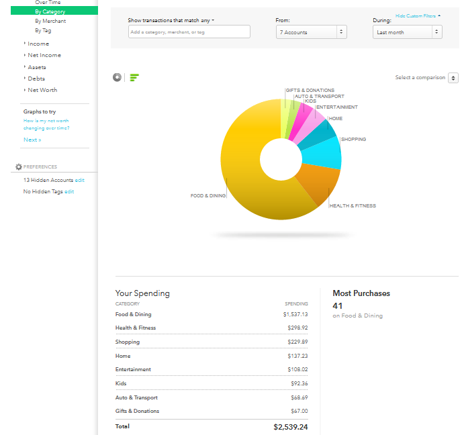Click the Gifts & Donations table row
Viewport: 462px width, 435px height.
[x=212, y=411]
